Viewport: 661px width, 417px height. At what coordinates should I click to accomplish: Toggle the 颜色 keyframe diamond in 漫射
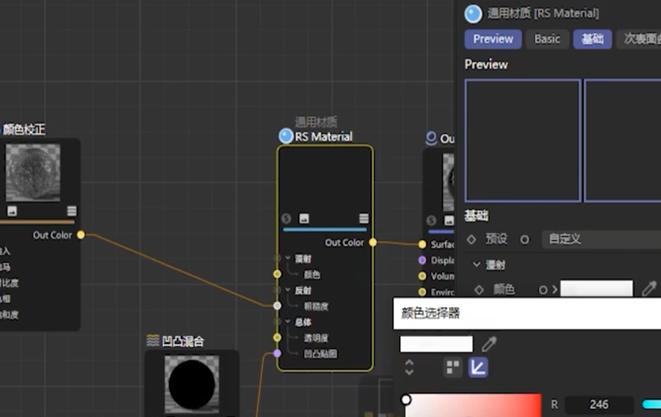pyautogui.click(x=479, y=289)
